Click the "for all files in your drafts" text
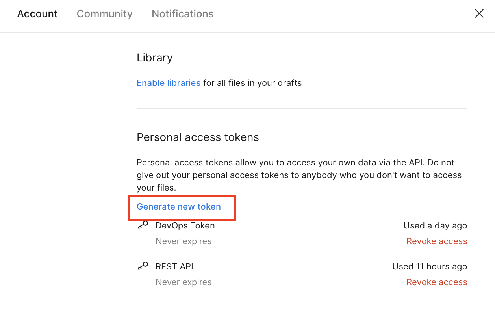The width and height of the screenshot is (495, 325). 252,83
